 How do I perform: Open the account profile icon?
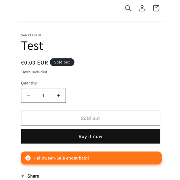point(142,8)
